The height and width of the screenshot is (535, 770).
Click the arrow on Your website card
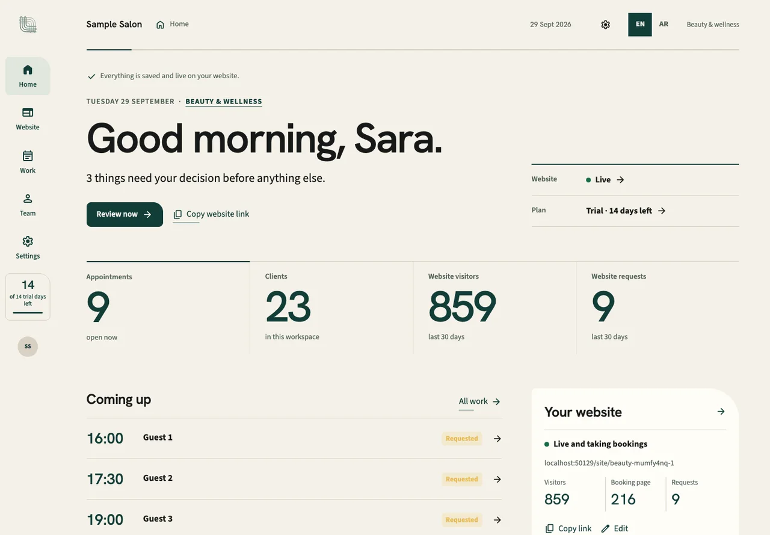click(x=721, y=412)
